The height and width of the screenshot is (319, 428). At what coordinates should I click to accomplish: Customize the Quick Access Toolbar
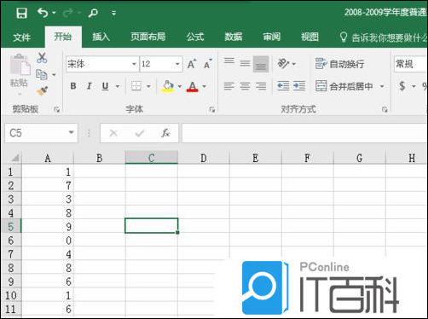pyautogui.click(x=113, y=13)
